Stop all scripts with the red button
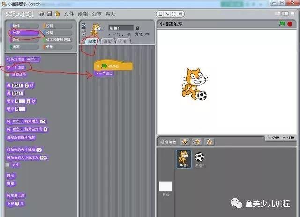The height and width of the screenshot is (217, 300). [x=290, y=24]
